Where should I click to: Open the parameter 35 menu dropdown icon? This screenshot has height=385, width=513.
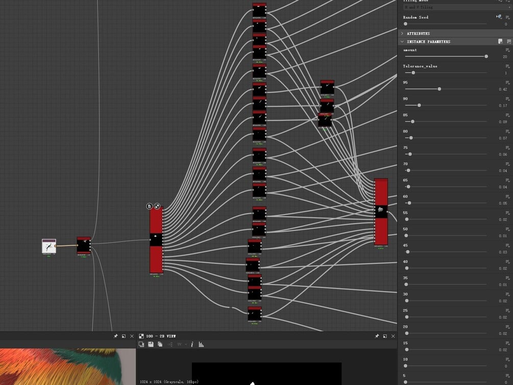[508, 278]
